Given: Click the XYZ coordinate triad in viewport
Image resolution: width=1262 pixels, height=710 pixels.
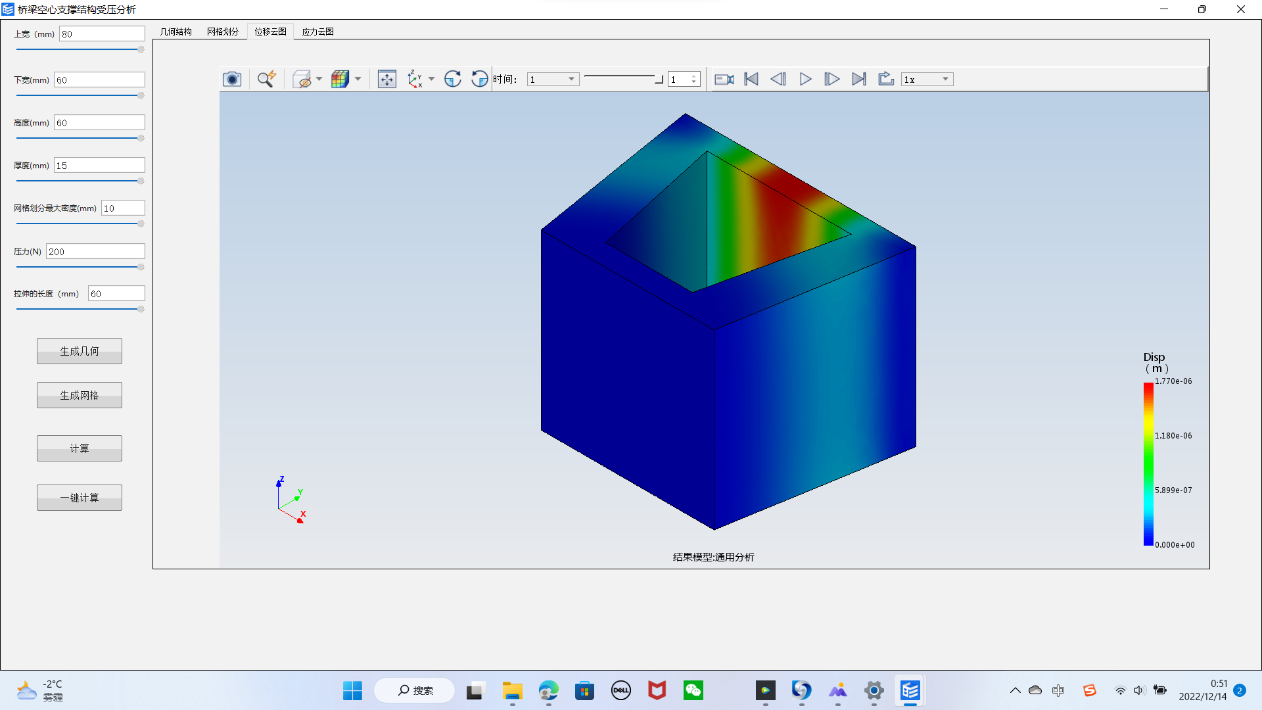Looking at the screenshot, I should click(x=291, y=500).
